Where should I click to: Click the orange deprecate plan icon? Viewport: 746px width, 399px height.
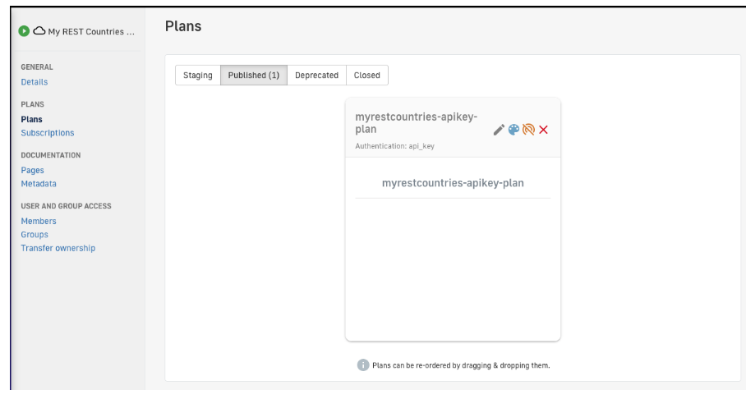tap(528, 130)
